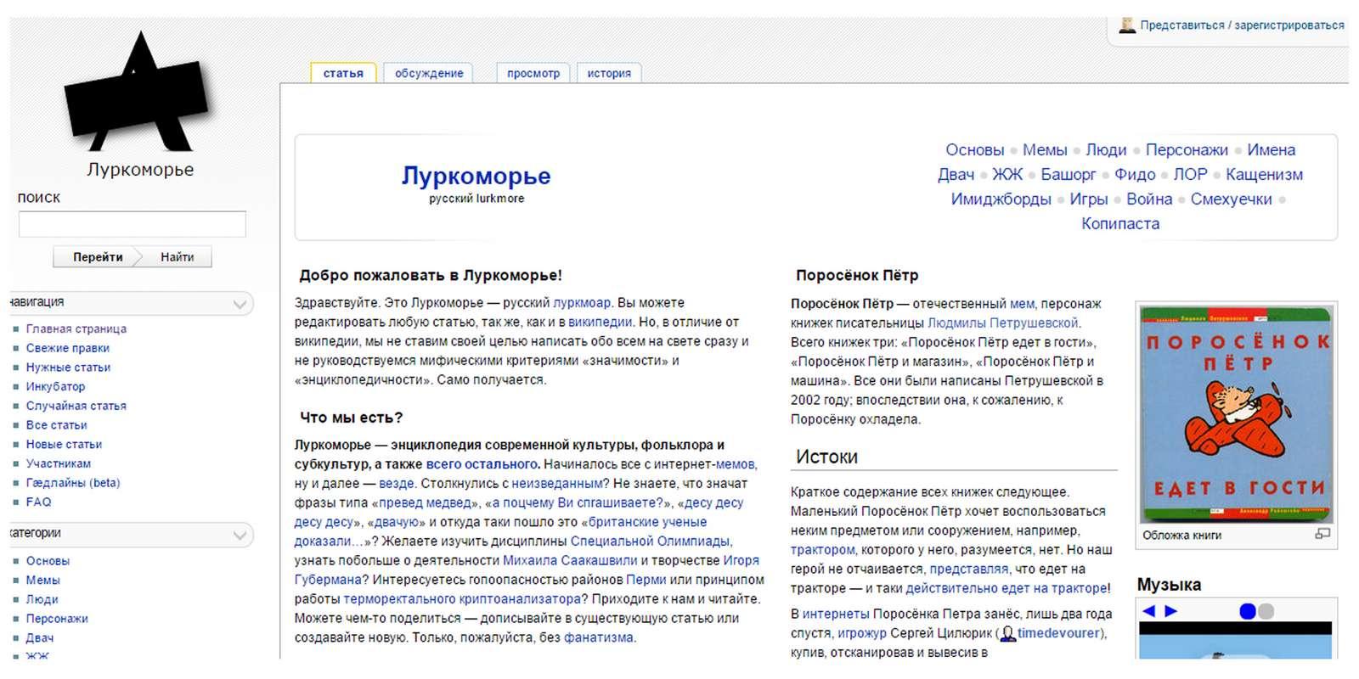Enlarge the book cover image icon
The width and height of the screenshot is (1359, 679).
(1322, 534)
